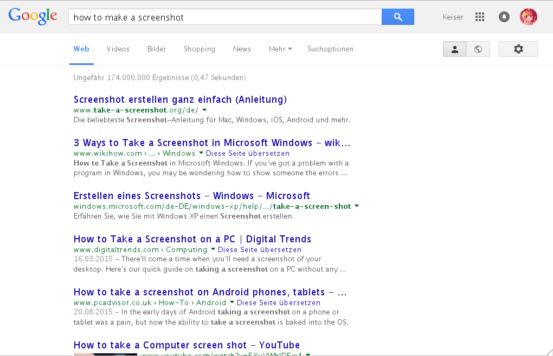Click the Google logo
The image size is (553, 356).
tap(33, 16)
